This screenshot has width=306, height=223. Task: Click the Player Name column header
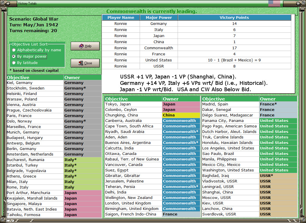coord(121,18)
